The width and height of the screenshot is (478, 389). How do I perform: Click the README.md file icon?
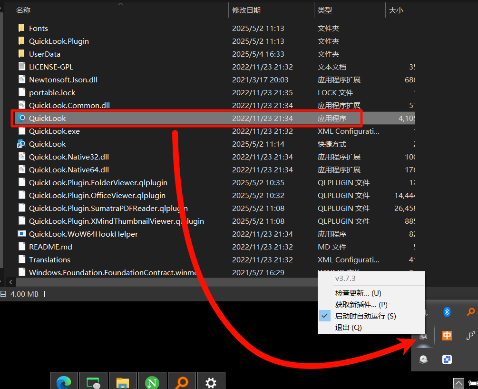[22, 247]
